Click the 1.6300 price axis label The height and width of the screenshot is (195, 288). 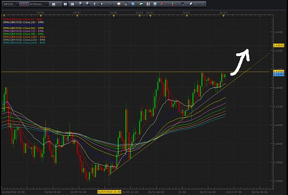278,32
